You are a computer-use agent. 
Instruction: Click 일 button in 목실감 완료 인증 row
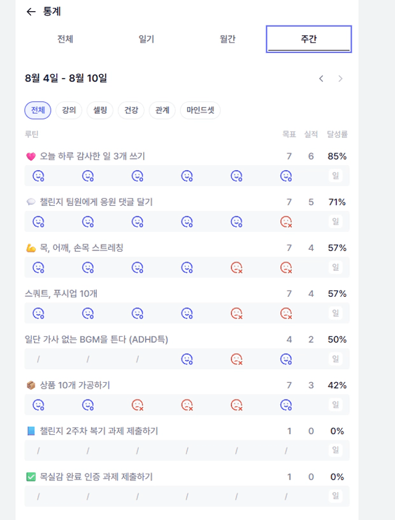[x=335, y=496]
